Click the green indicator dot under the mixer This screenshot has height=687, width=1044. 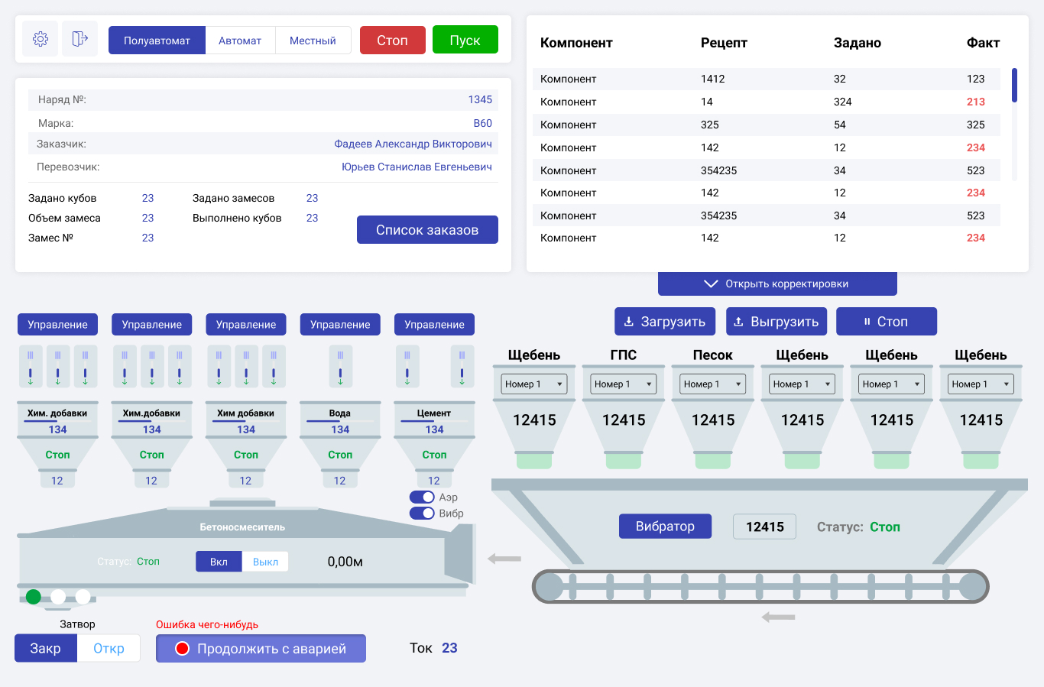coord(34,597)
